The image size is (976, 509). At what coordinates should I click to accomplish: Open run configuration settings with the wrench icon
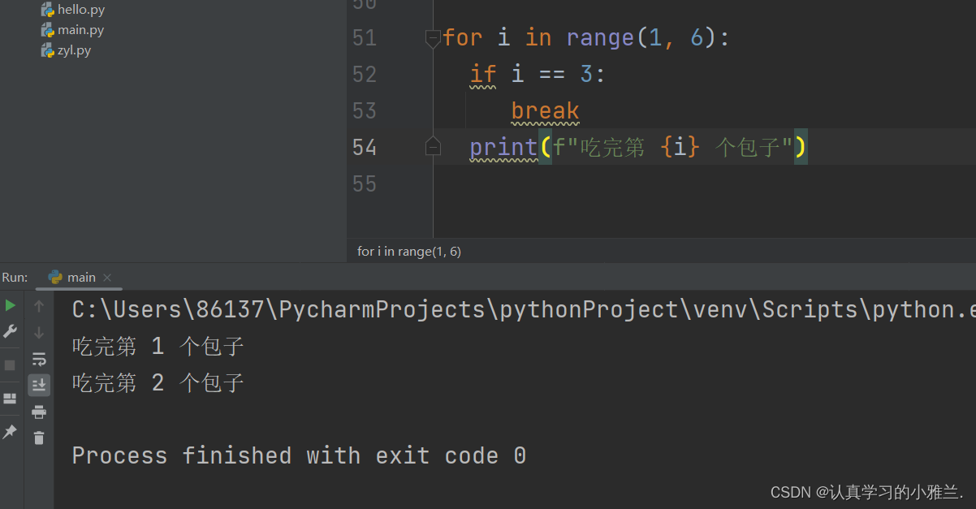coord(11,331)
